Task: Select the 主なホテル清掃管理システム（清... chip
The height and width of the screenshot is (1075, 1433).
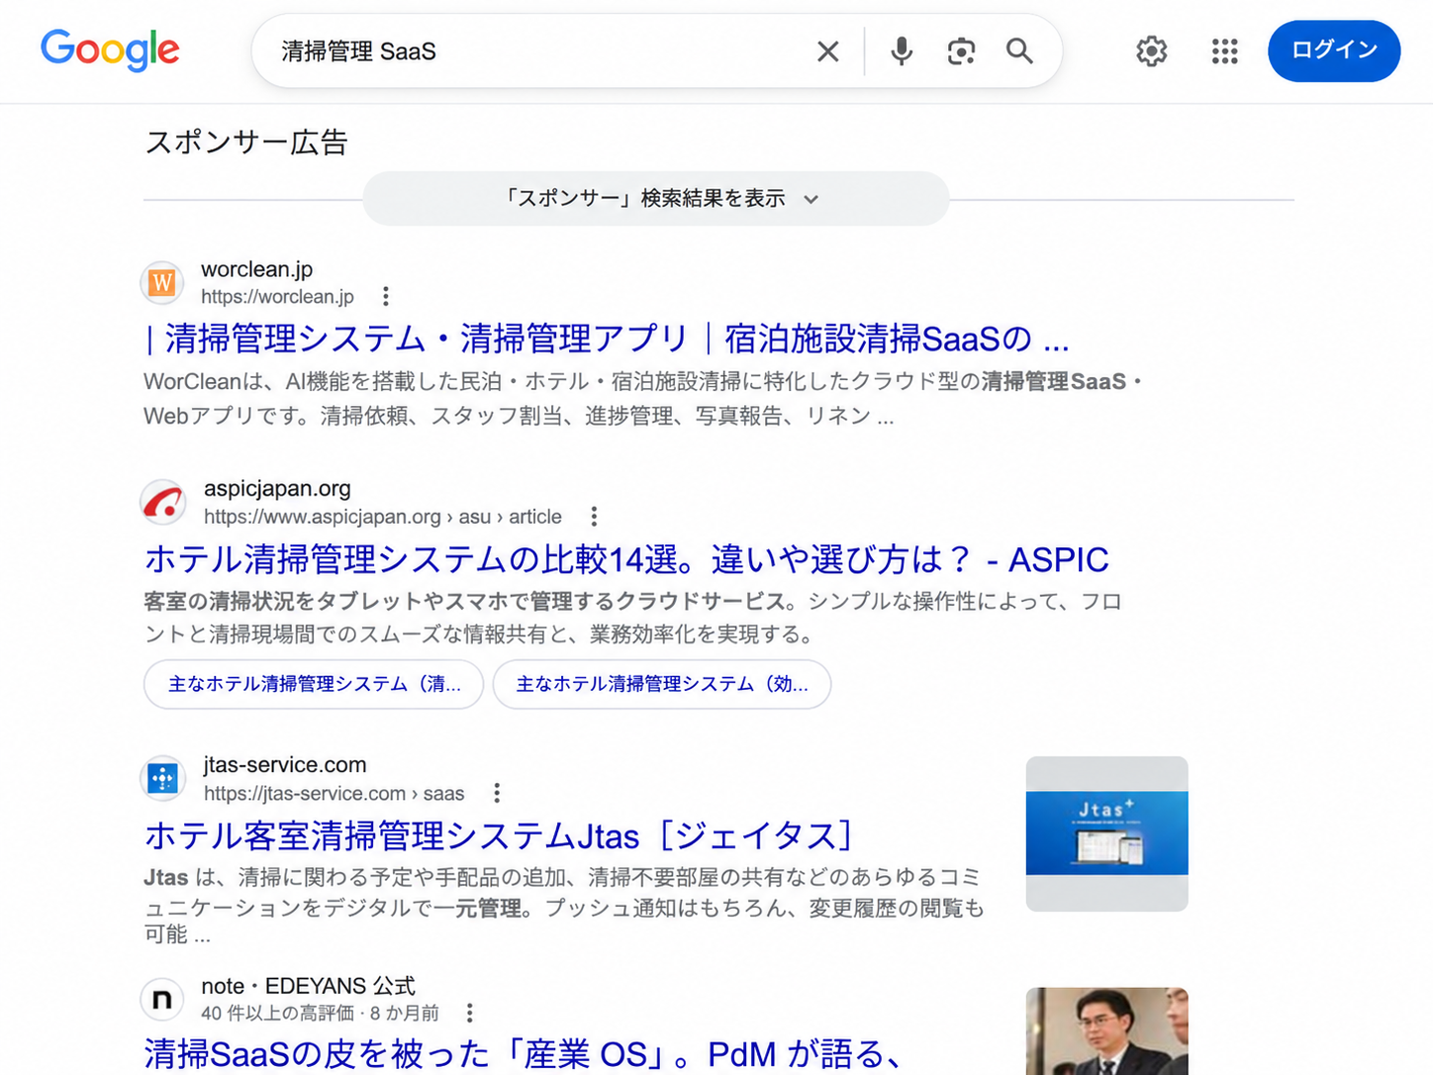Action: (314, 684)
